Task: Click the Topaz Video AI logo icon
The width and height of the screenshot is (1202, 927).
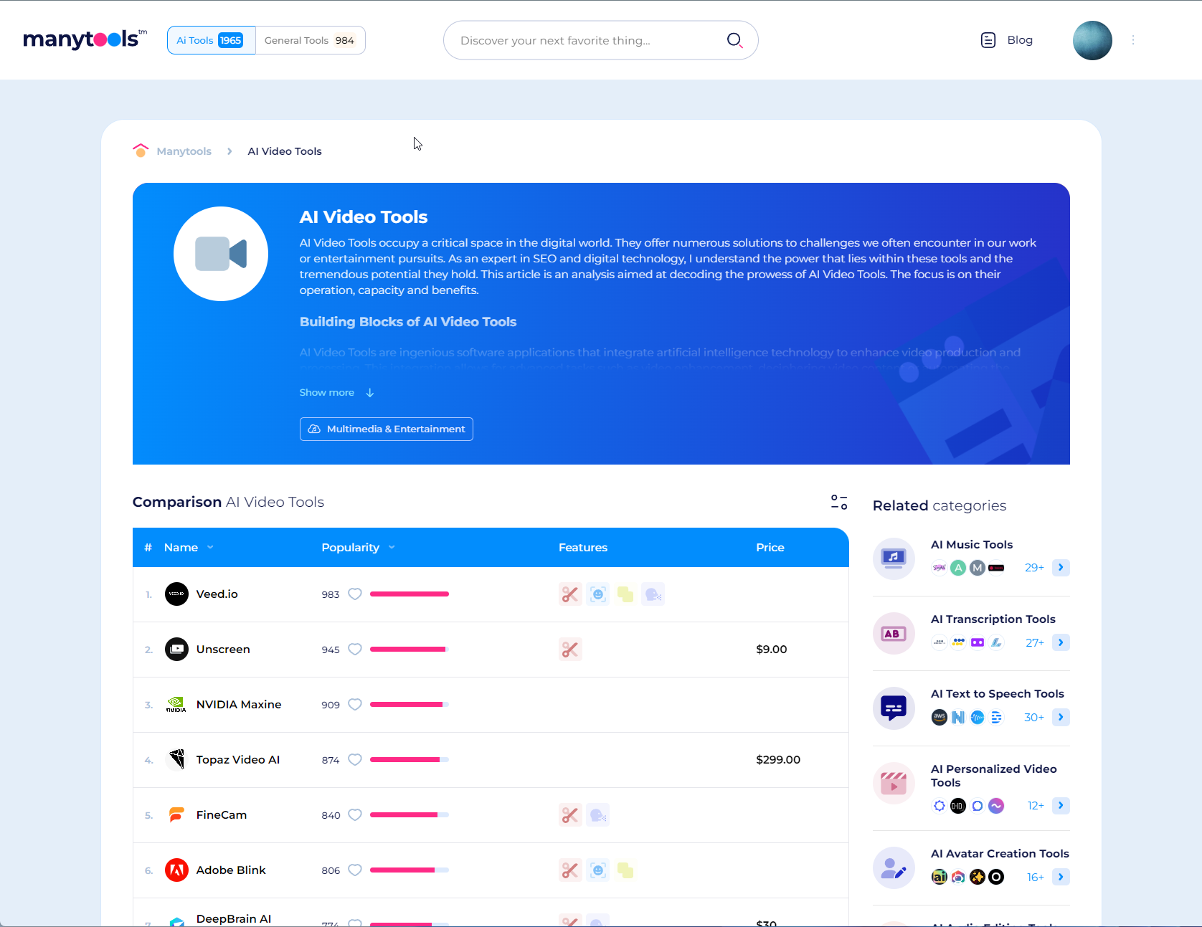Action: point(176,760)
